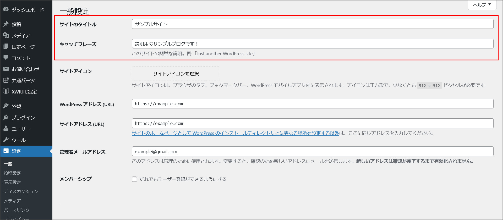Open 投稿設定 submenu item

point(12,173)
